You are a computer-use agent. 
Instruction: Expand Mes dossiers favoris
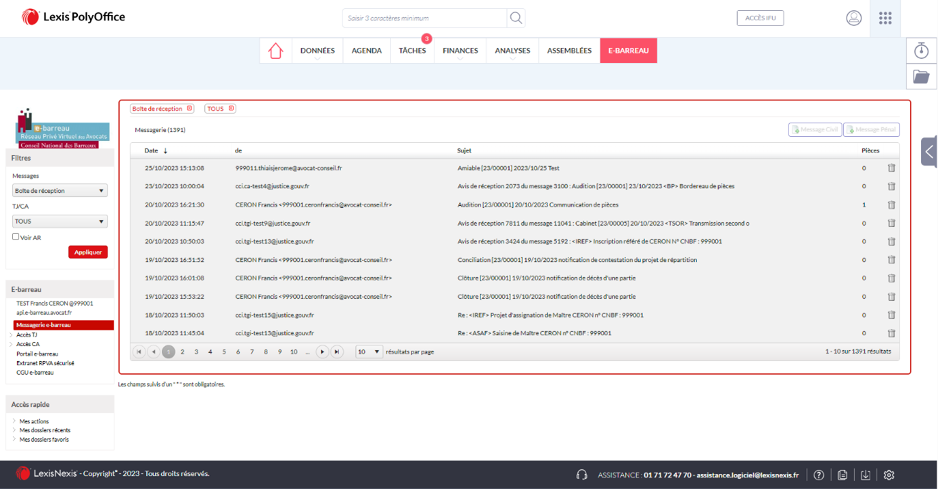click(x=14, y=440)
